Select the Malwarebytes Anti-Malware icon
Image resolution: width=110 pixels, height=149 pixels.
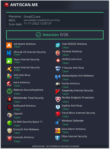pos(58,77)
